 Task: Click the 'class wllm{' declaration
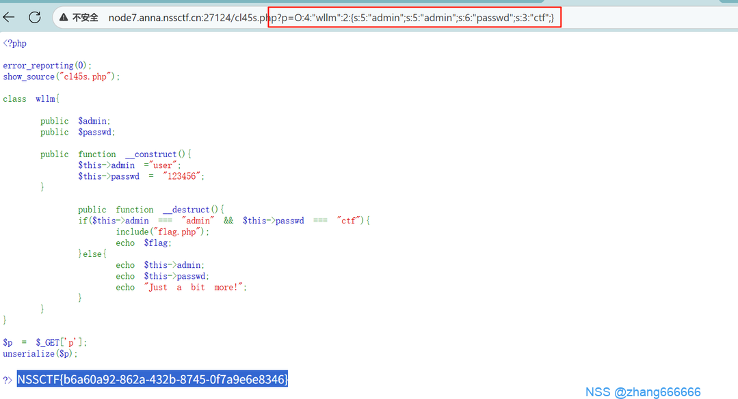31,98
